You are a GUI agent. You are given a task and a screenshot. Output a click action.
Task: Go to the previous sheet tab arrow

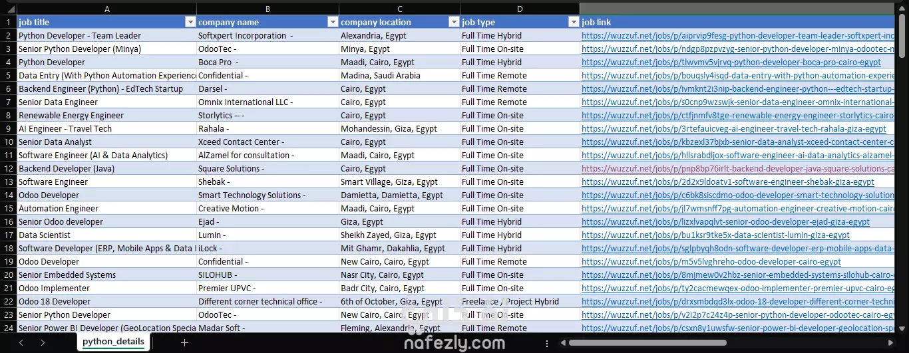coord(21,342)
